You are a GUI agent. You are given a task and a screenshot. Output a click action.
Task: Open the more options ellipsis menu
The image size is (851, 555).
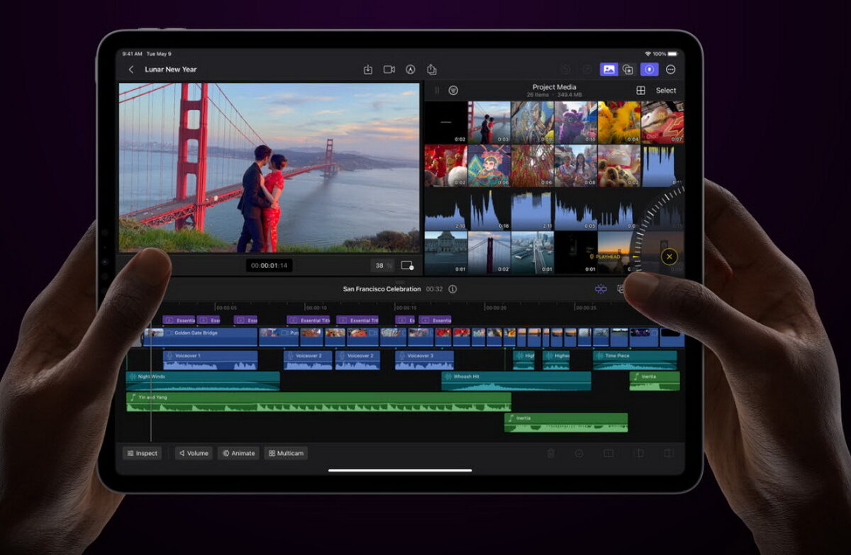(x=670, y=69)
